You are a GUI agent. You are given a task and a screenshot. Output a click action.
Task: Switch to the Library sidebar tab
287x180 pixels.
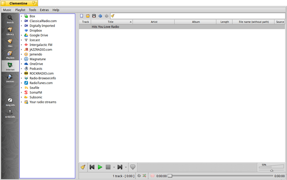(10, 31)
